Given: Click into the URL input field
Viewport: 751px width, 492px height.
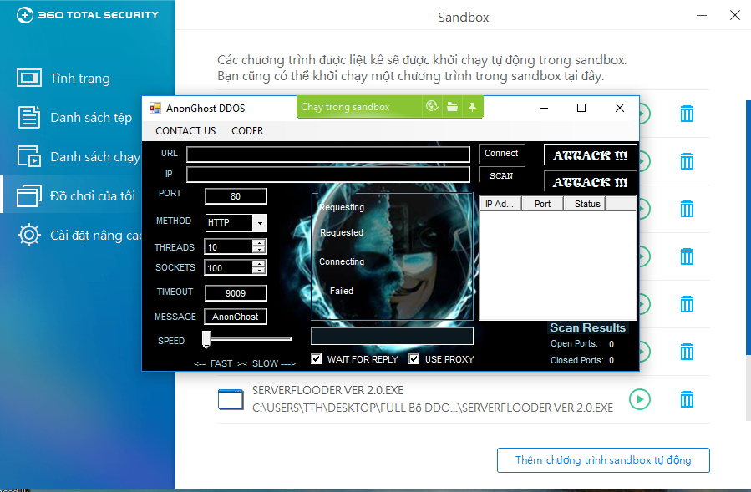Looking at the screenshot, I should (x=328, y=155).
